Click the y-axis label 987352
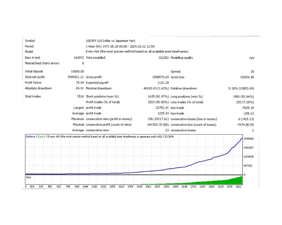The width and height of the screenshot is (282, 225). (x=248, y=166)
